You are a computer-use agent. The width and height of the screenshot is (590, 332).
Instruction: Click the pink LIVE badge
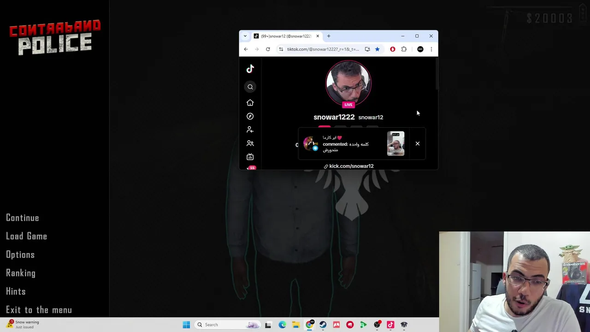click(x=348, y=105)
